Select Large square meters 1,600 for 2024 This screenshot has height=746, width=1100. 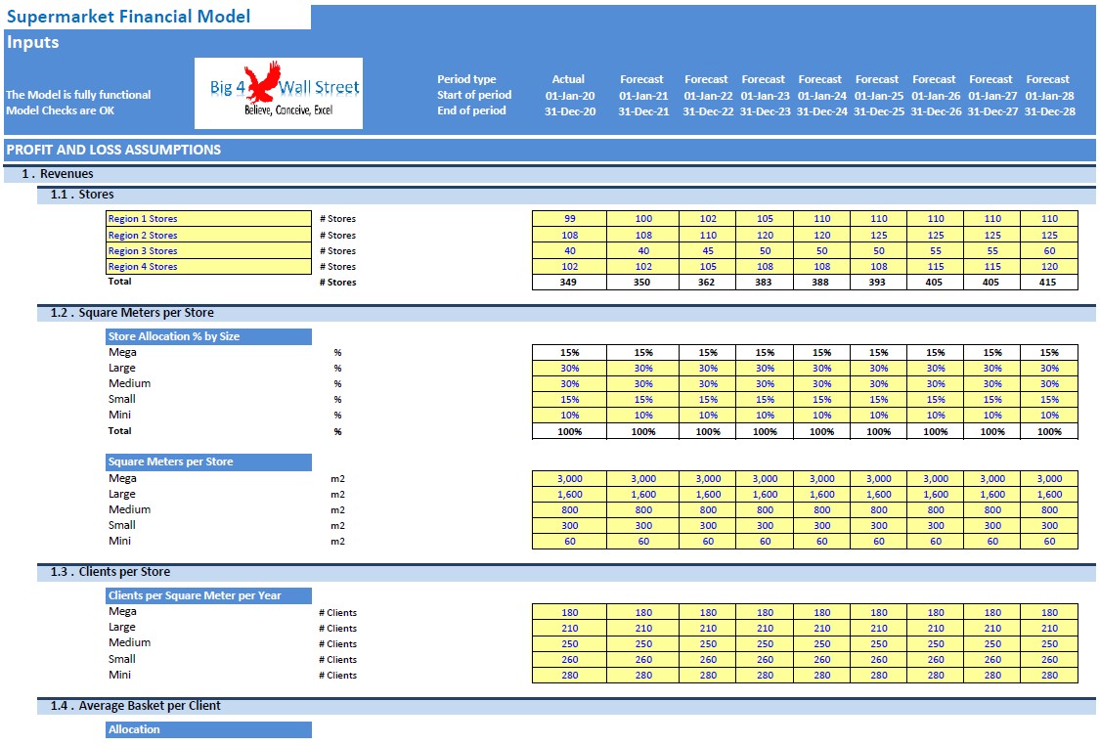[821, 494]
